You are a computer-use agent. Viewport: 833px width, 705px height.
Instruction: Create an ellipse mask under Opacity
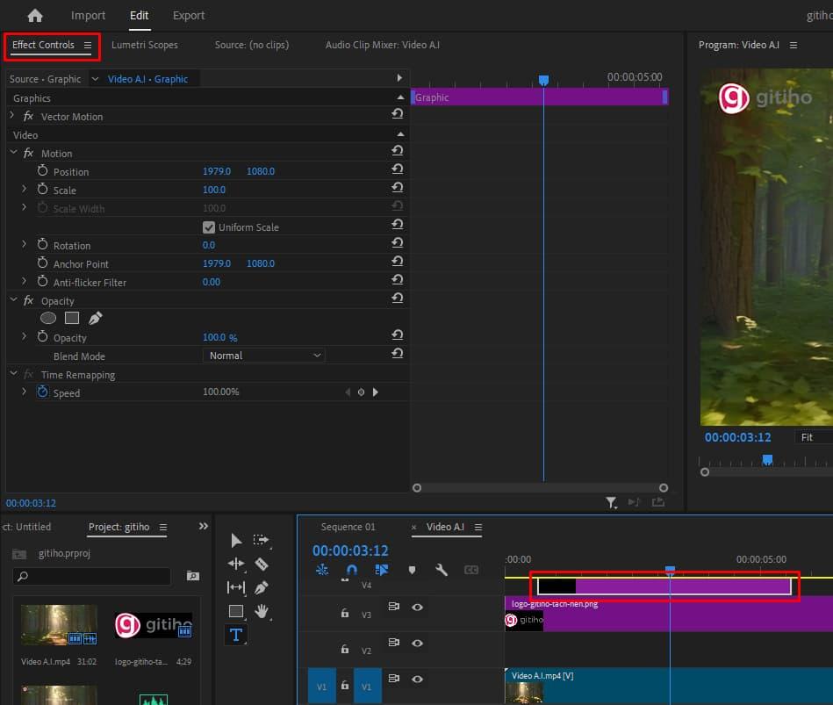coord(49,319)
